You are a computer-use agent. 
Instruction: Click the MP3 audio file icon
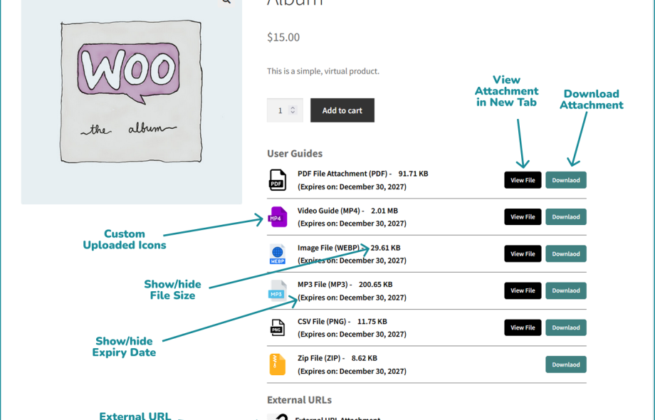coord(277,290)
